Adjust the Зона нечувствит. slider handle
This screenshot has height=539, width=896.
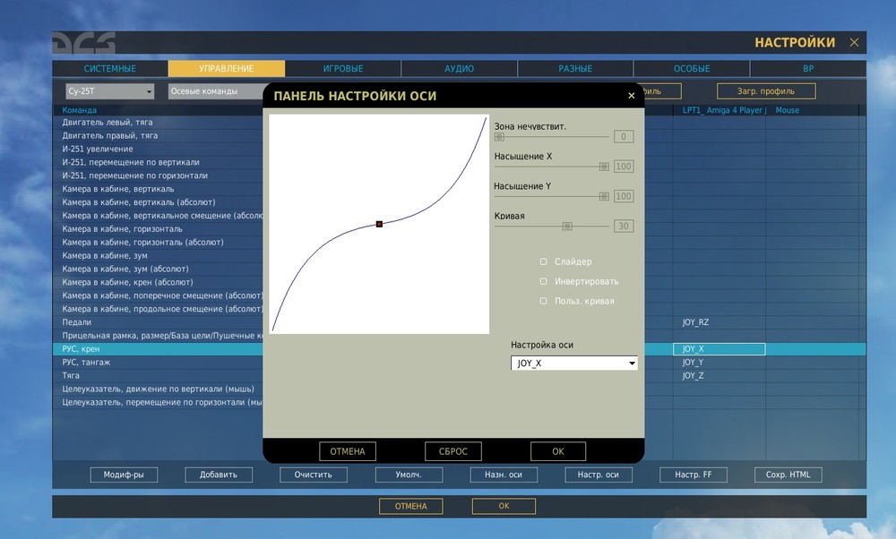click(499, 137)
